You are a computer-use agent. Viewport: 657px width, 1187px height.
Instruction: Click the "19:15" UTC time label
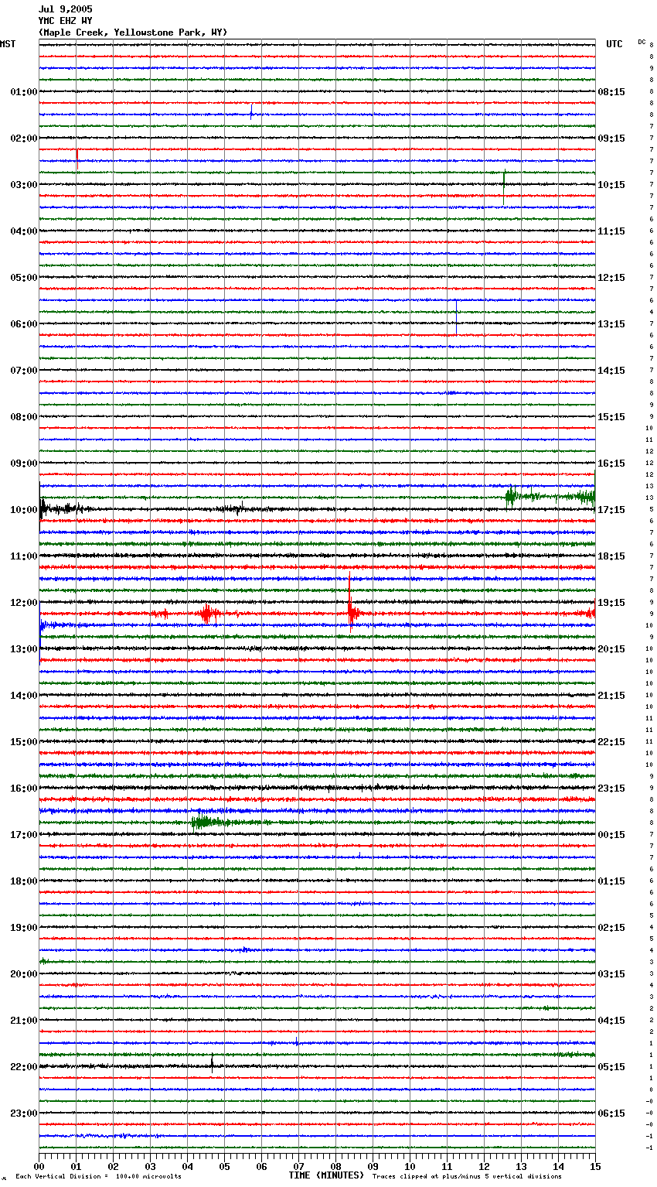(x=611, y=603)
